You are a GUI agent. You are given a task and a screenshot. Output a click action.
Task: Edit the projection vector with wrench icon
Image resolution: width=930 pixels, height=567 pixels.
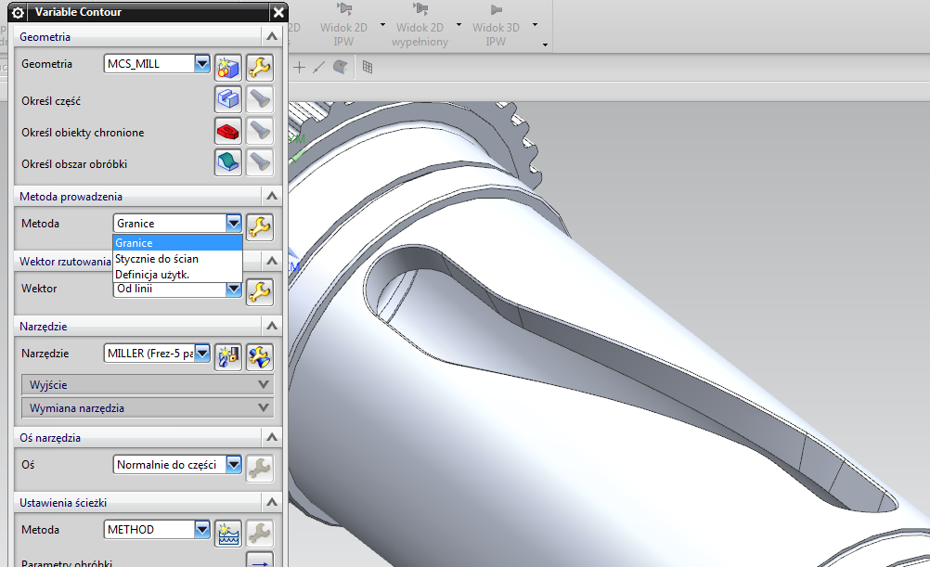click(260, 291)
